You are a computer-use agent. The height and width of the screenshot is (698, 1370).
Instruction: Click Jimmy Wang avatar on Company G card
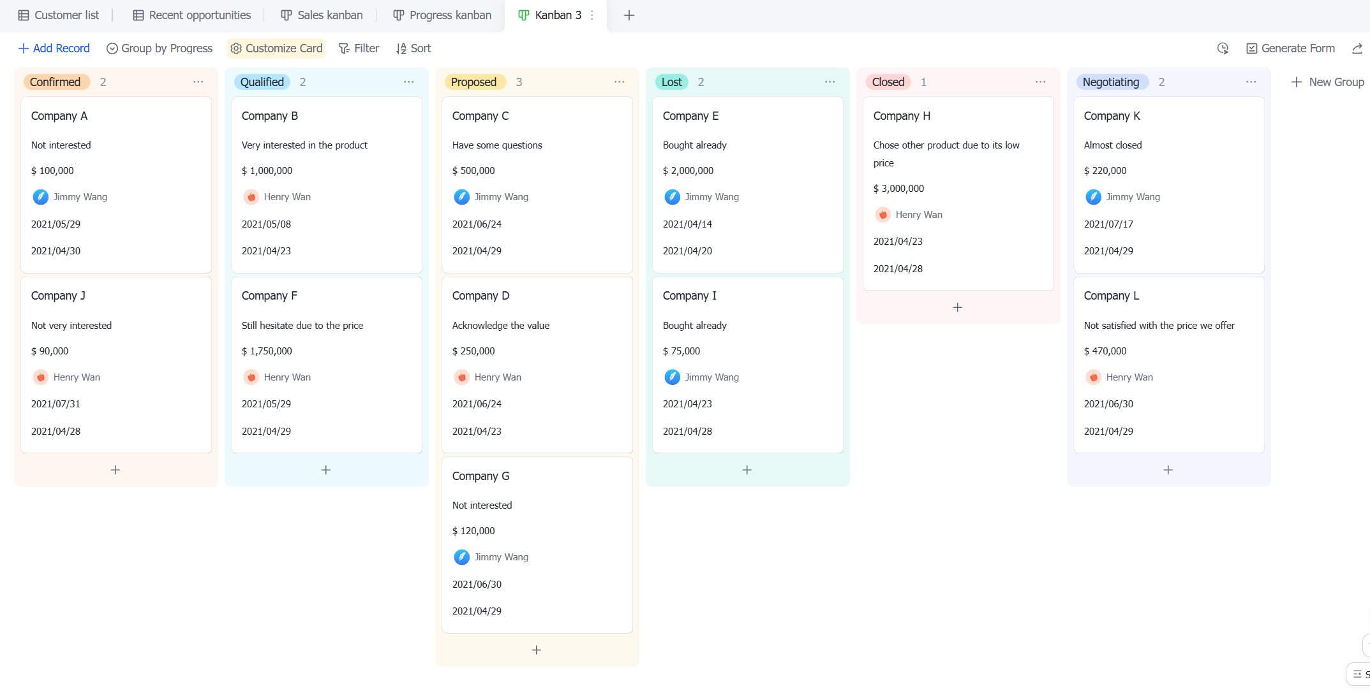[x=462, y=557]
